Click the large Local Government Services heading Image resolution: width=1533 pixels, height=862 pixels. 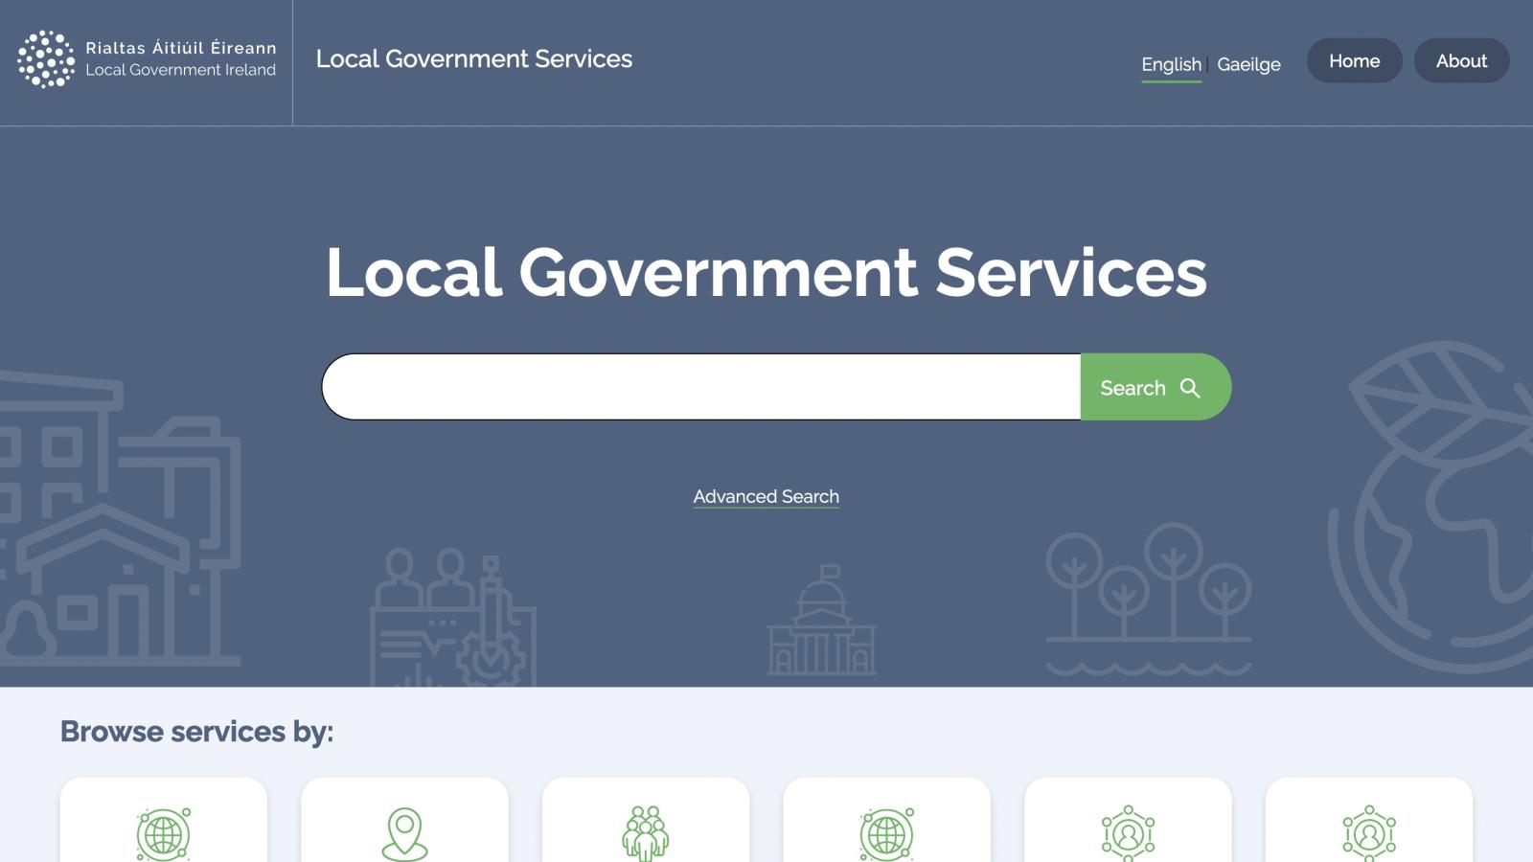point(766,273)
